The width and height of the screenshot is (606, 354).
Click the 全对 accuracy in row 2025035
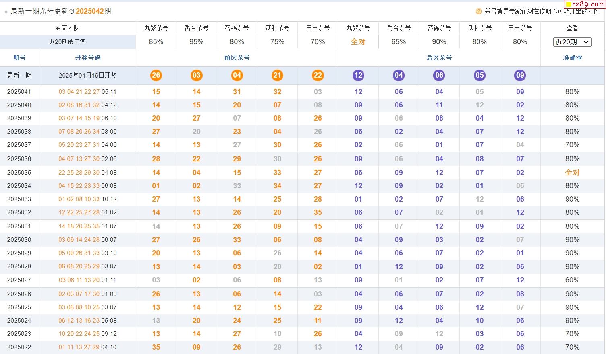coord(572,173)
